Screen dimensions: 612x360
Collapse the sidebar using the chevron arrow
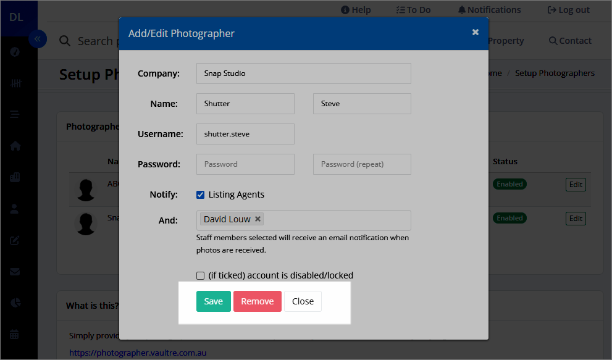[38, 38]
